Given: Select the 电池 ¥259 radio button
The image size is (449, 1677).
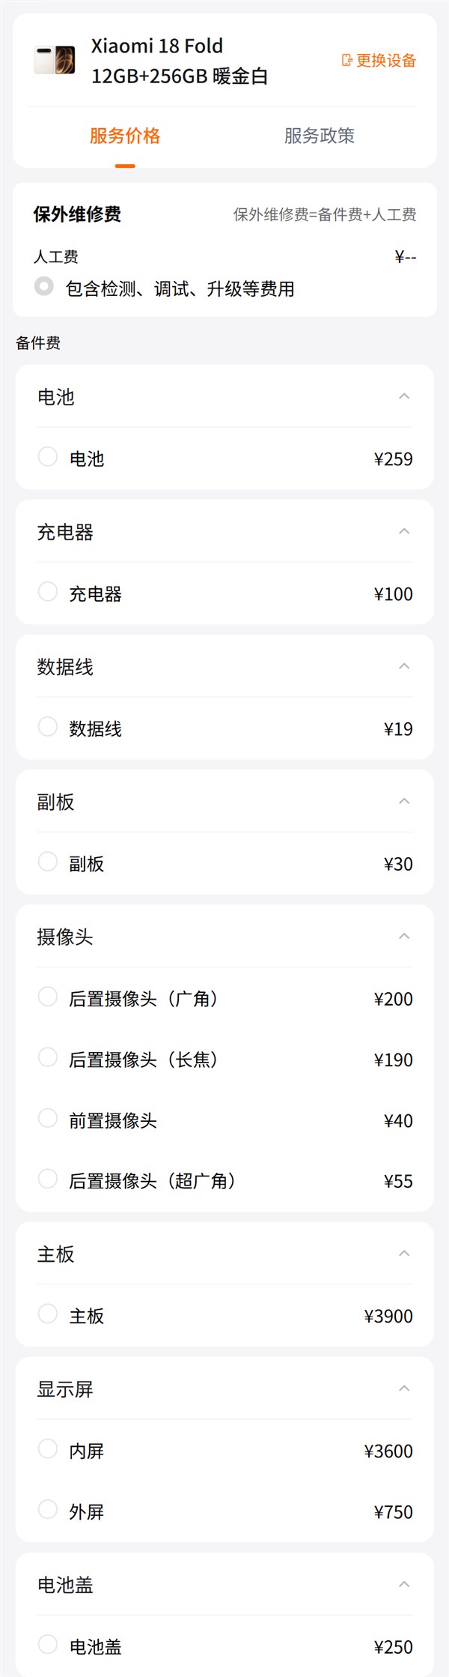Looking at the screenshot, I should click(x=48, y=456).
